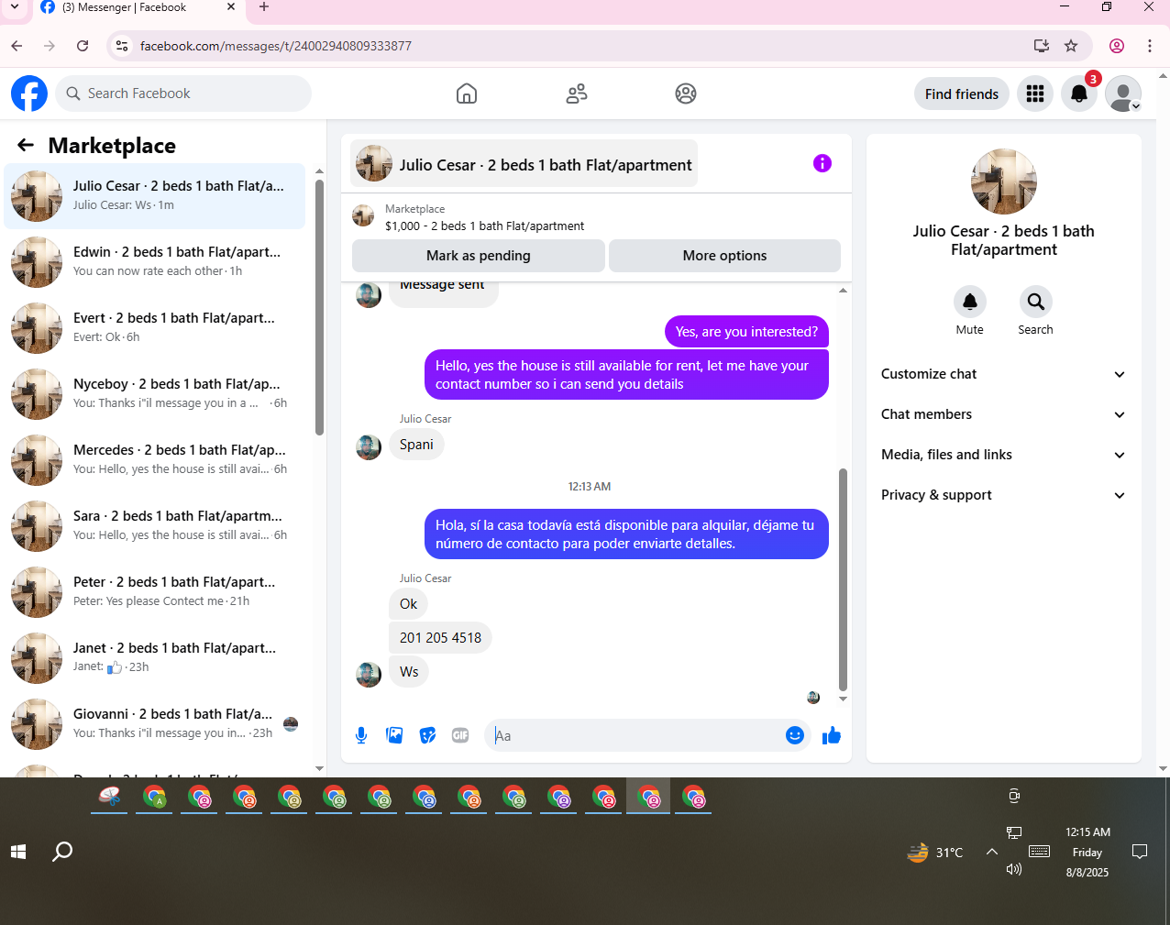
Task: Open the Chrome three-dot menu
Action: [x=1150, y=46]
